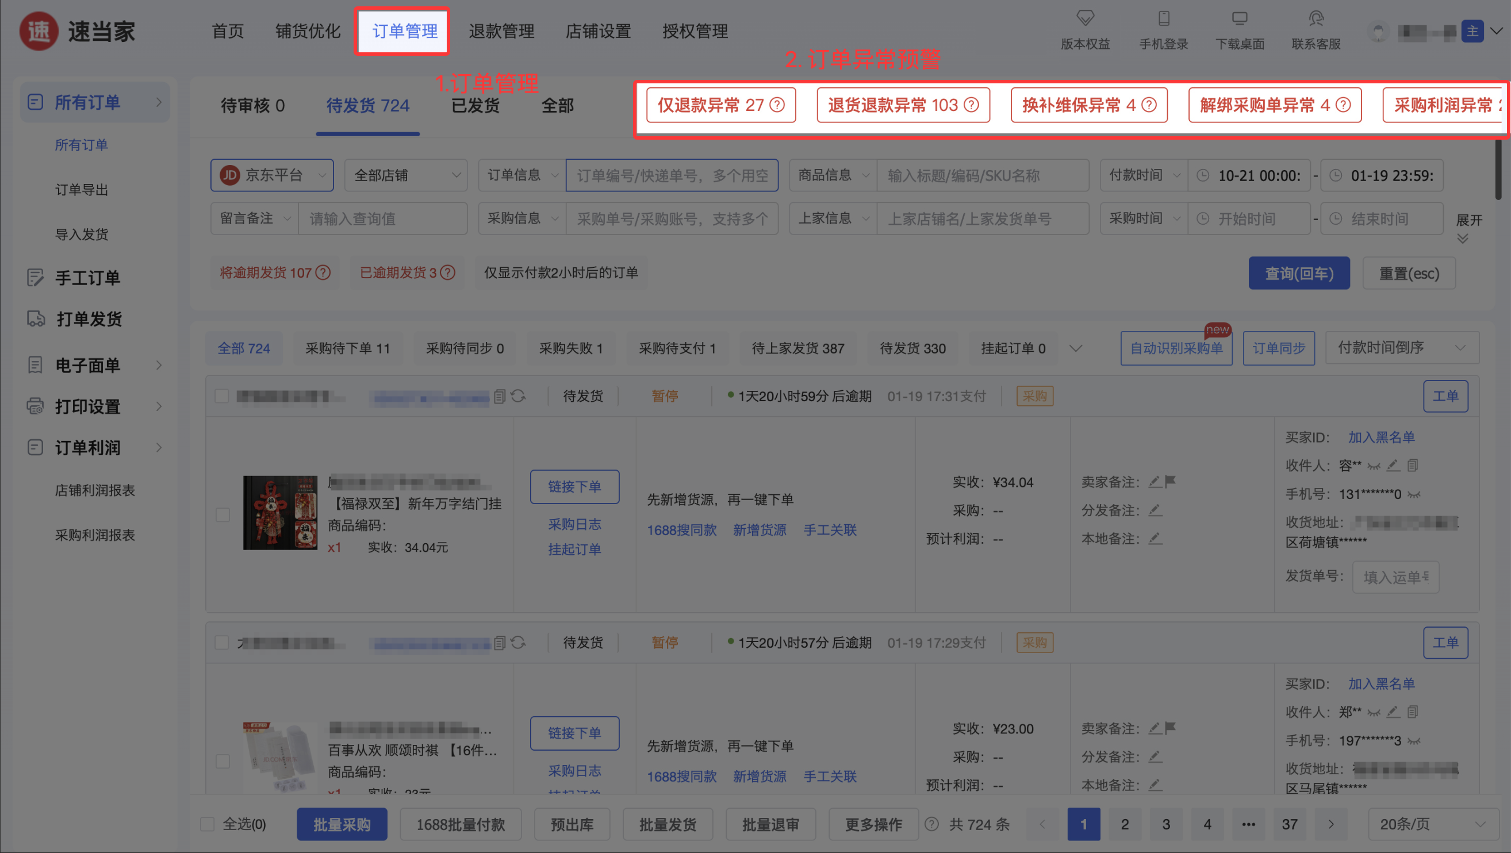
Task: Open the 付款时间倒序 sort dropdown
Action: click(x=1401, y=348)
